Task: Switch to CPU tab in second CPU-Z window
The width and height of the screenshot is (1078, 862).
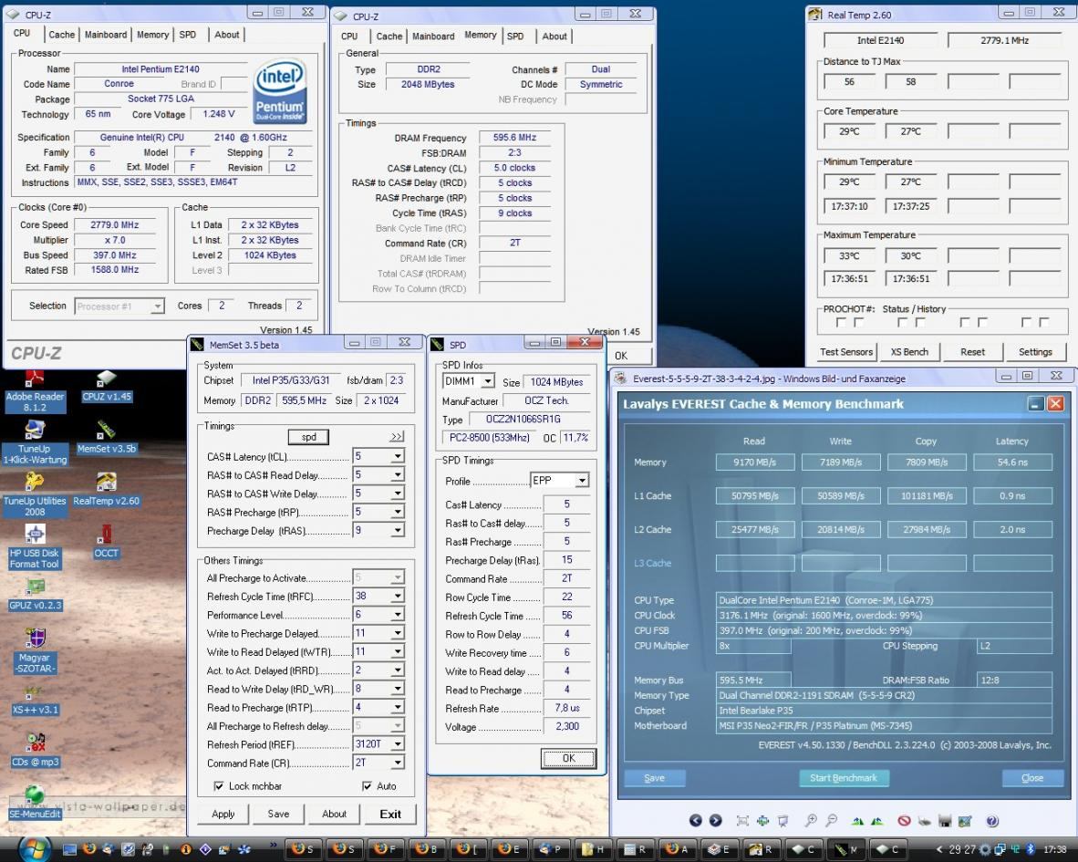Action: (x=349, y=36)
